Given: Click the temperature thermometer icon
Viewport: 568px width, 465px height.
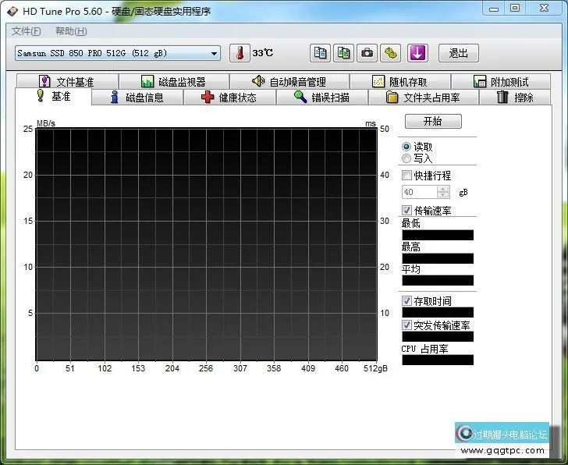Looking at the screenshot, I should [240, 53].
